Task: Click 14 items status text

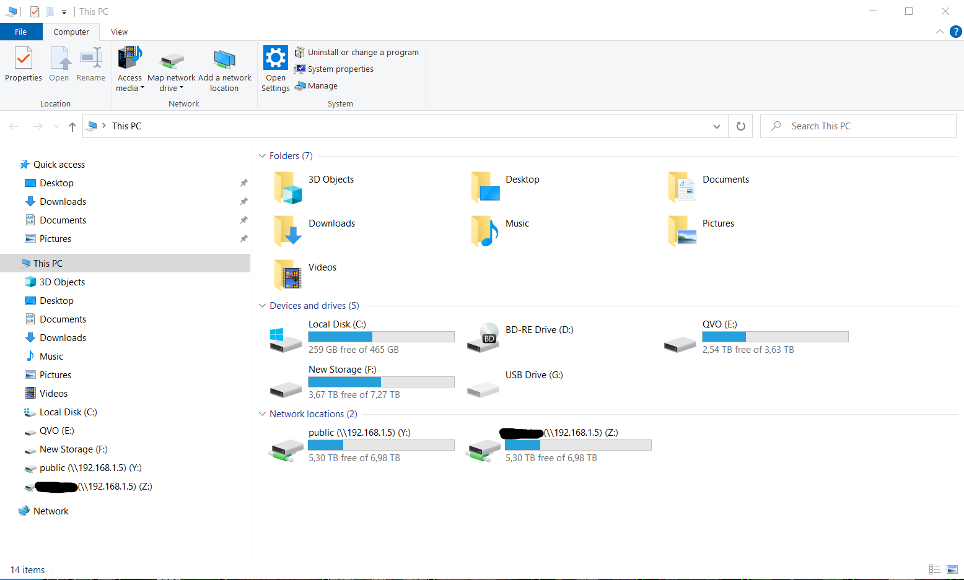Action: click(x=28, y=570)
